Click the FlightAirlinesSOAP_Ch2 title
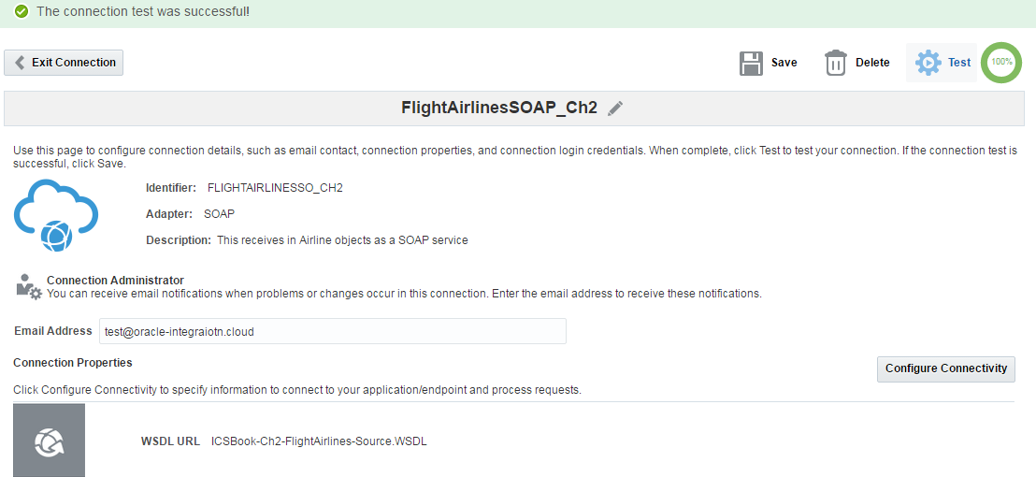The width and height of the screenshot is (1036, 477). click(x=499, y=108)
